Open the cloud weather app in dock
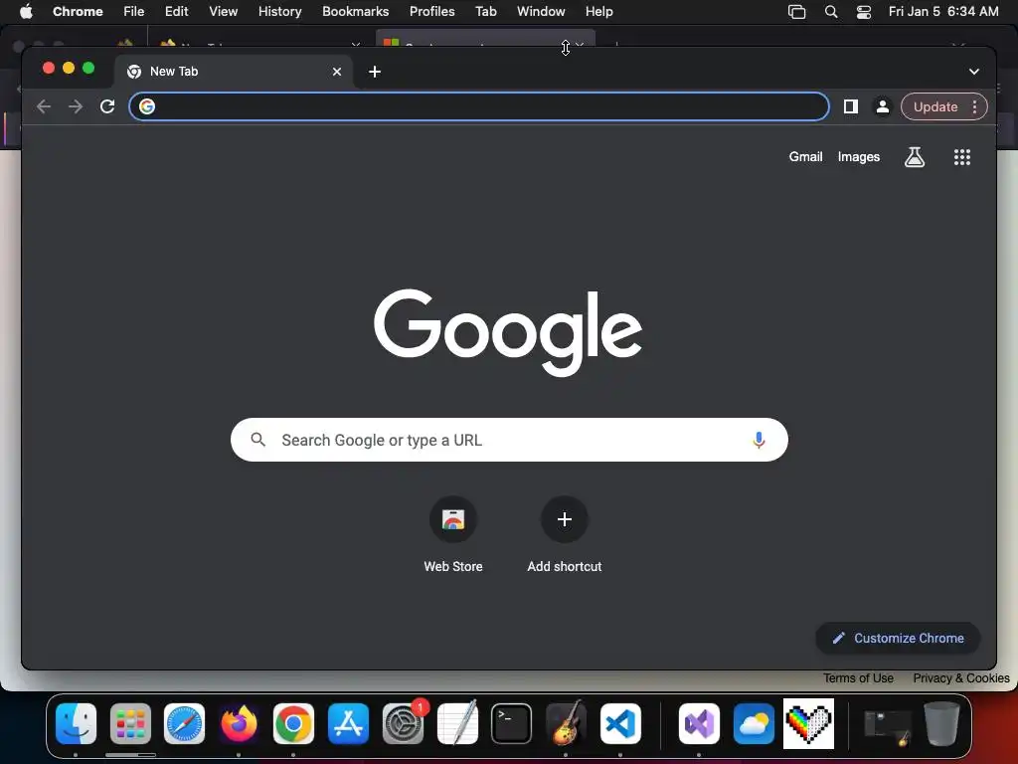 click(x=754, y=723)
